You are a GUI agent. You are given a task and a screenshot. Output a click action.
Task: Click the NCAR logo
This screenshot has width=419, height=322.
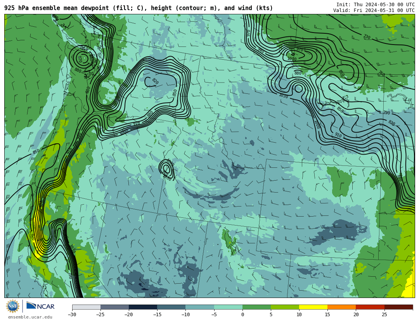pyautogui.click(x=41, y=306)
